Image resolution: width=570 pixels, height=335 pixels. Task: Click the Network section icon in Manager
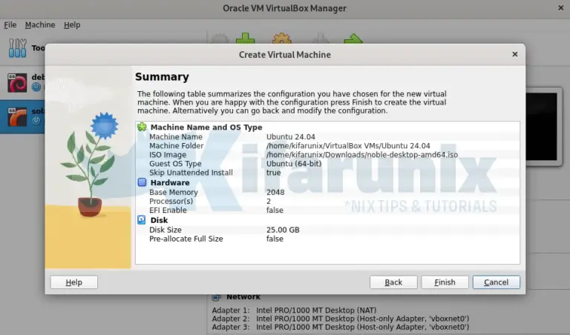coord(217,297)
